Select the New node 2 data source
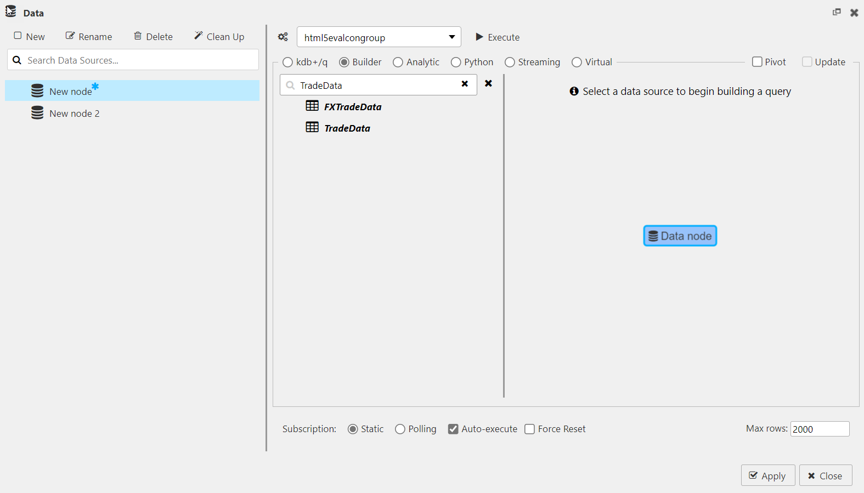 coord(74,114)
